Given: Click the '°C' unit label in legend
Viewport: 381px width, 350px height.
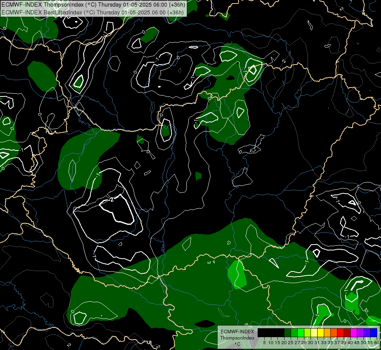Looking at the screenshot, I should click(237, 344).
